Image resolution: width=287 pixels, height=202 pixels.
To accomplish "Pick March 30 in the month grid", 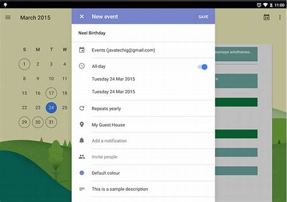I will (38, 122).
